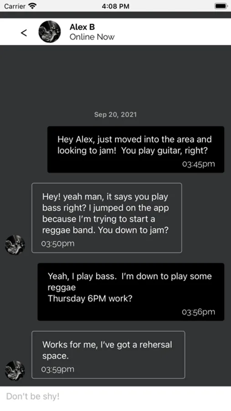Select the "Works for me" message bubble

[108, 355]
